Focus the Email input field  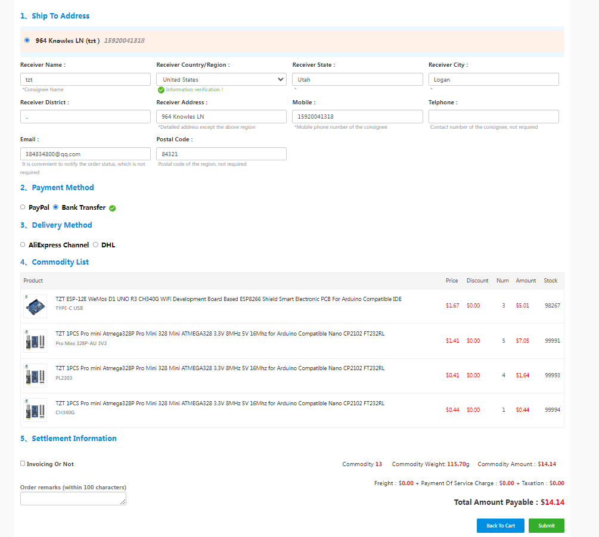coord(85,154)
